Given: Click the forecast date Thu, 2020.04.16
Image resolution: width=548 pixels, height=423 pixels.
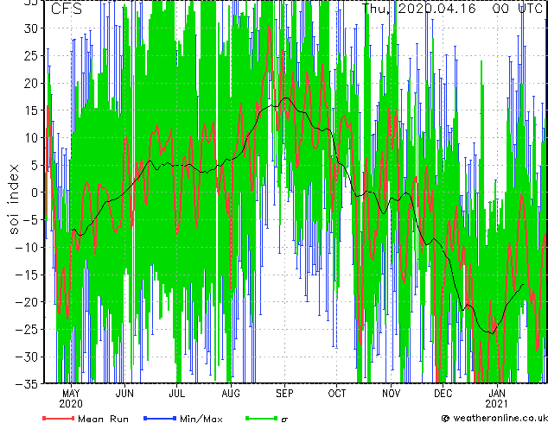Looking at the screenshot, I should [418, 9].
